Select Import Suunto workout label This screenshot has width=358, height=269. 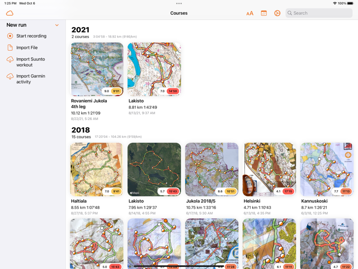(31, 62)
